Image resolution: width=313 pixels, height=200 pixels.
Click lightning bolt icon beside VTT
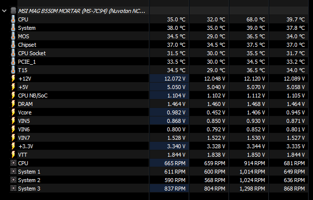tap(13, 155)
